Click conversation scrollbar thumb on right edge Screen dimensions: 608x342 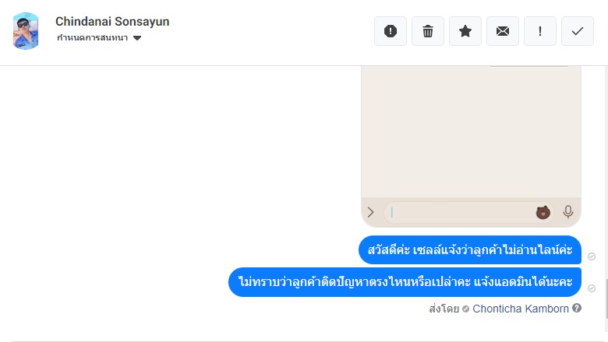606,298
